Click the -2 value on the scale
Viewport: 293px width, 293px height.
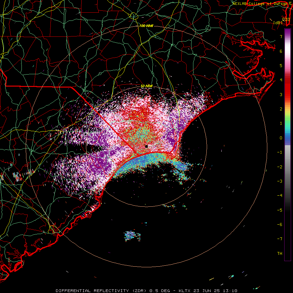(280, 167)
